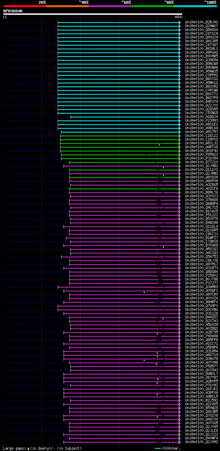The width and height of the screenshot is (220, 451).
Task: Click label UniRef100_Q2JXH2
Action: (201, 442)
